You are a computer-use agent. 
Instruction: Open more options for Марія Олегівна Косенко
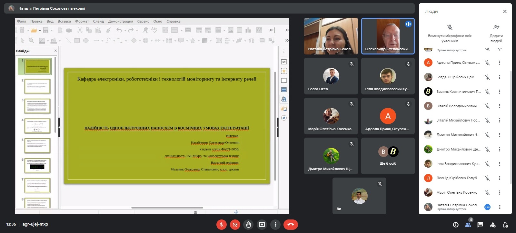pos(500,192)
